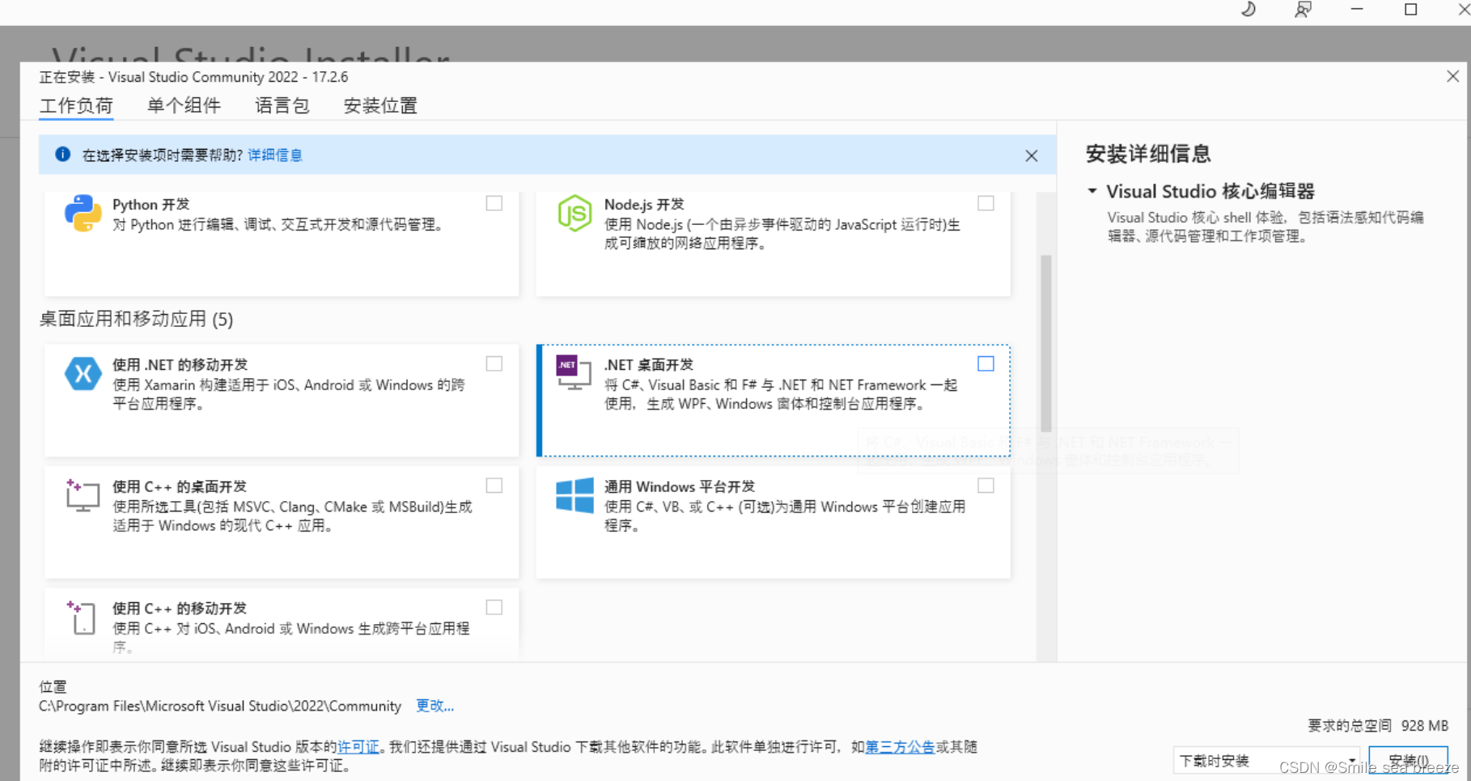Check the 通用 Windows 平台开发 checkbox

pyautogui.click(x=986, y=486)
